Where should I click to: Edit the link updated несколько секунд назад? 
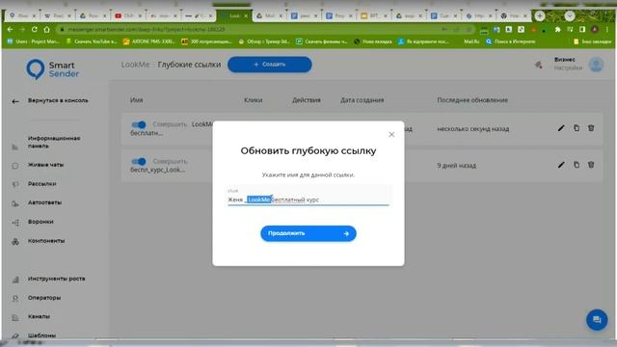pyautogui.click(x=561, y=128)
